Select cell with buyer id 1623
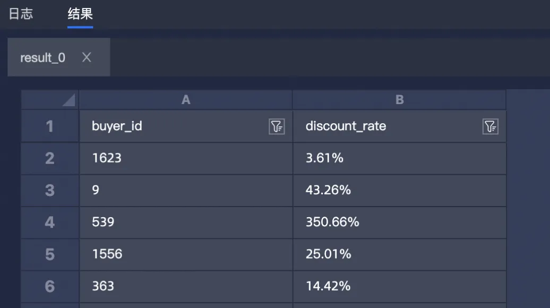The height and width of the screenshot is (308, 550). 186,158
